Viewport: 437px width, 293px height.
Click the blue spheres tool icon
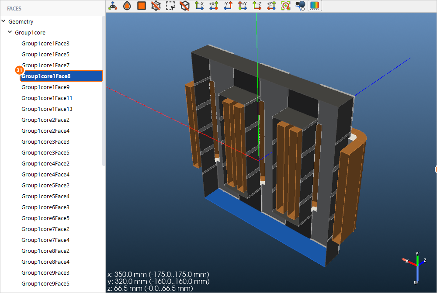pyautogui.click(x=301, y=6)
